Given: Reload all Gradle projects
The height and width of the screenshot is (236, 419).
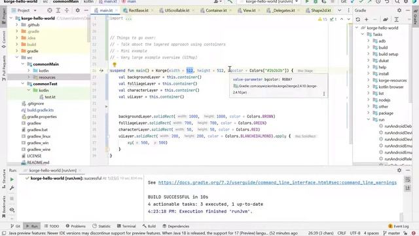Looking at the screenshot, I should point(358,19).
